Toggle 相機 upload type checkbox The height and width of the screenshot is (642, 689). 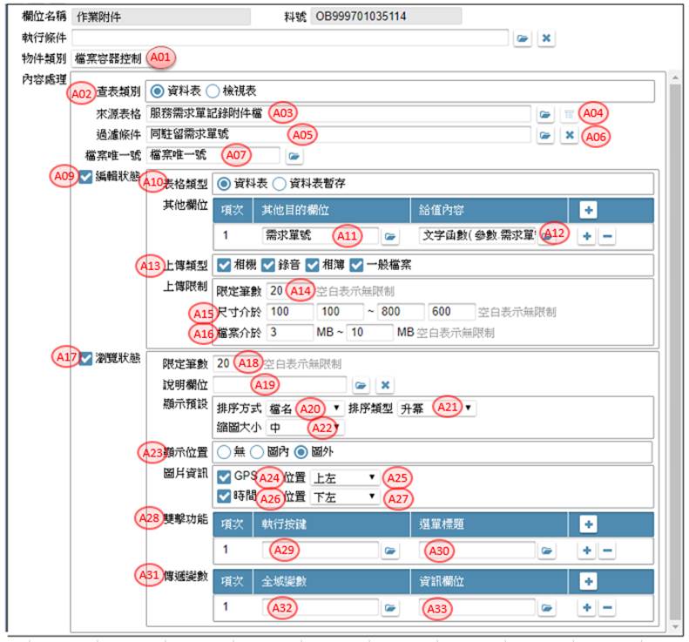pyautogui.click(x=224, y=265)
